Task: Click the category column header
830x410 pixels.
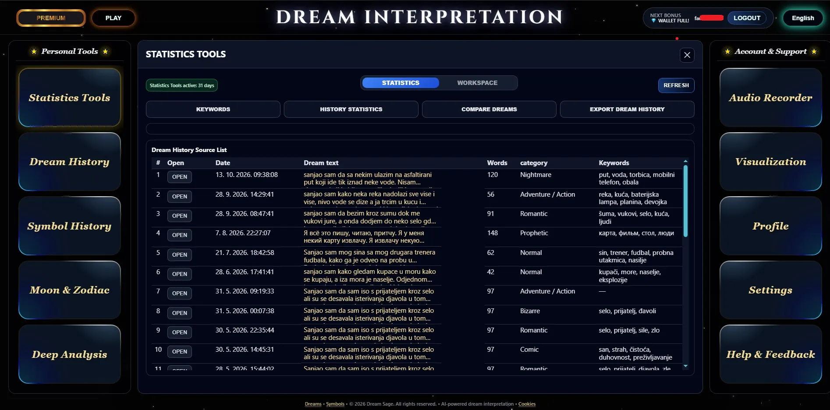Action: pyautogui.click(x=533, y=163)
